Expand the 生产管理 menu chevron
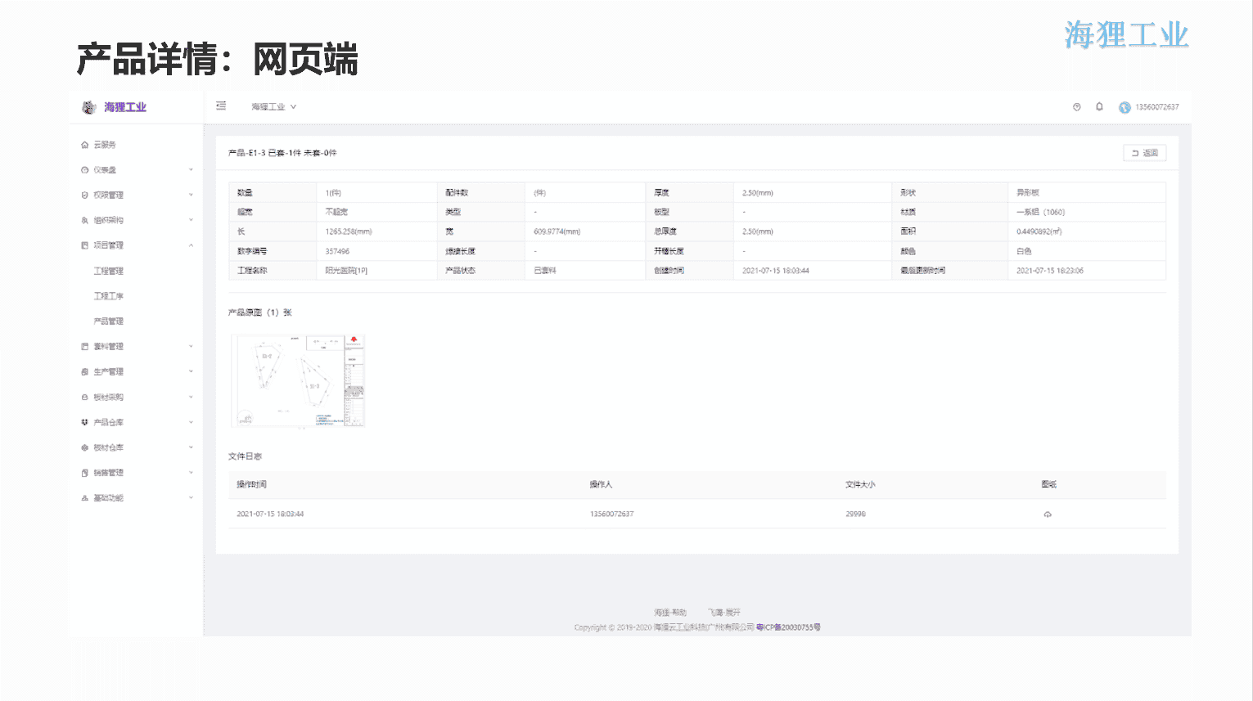Image resolution: width=1253 pixels, height=701 pixels. click(x=191, y=371)
